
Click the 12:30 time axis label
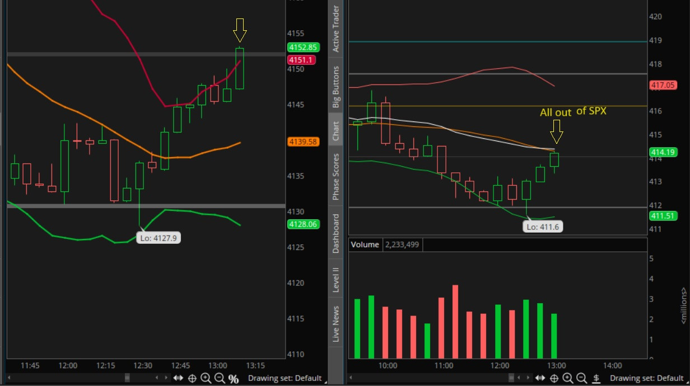pyautogui.click(x=143, y=365)
